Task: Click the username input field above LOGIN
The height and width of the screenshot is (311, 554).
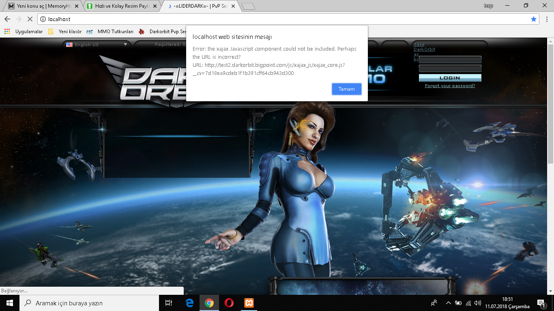Action: tap(450, 60)
